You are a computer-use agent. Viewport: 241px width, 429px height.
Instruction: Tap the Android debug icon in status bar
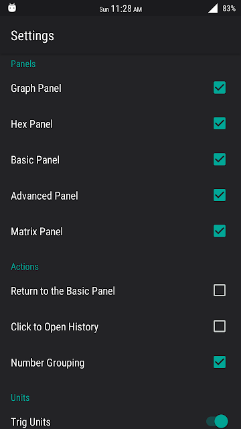[12, 7]
